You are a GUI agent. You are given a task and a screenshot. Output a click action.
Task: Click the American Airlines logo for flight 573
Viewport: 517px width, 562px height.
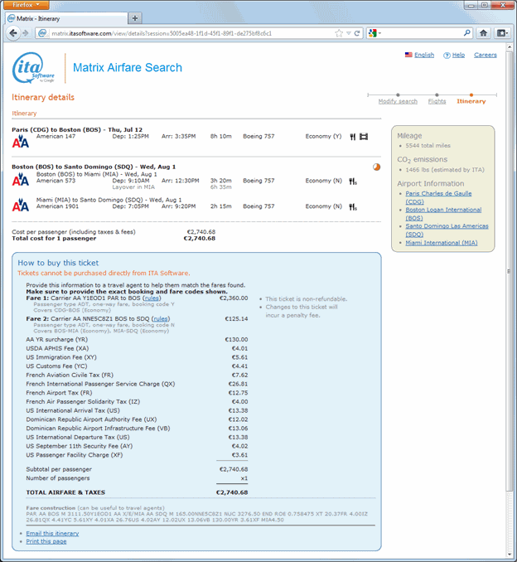coord(21,180)
